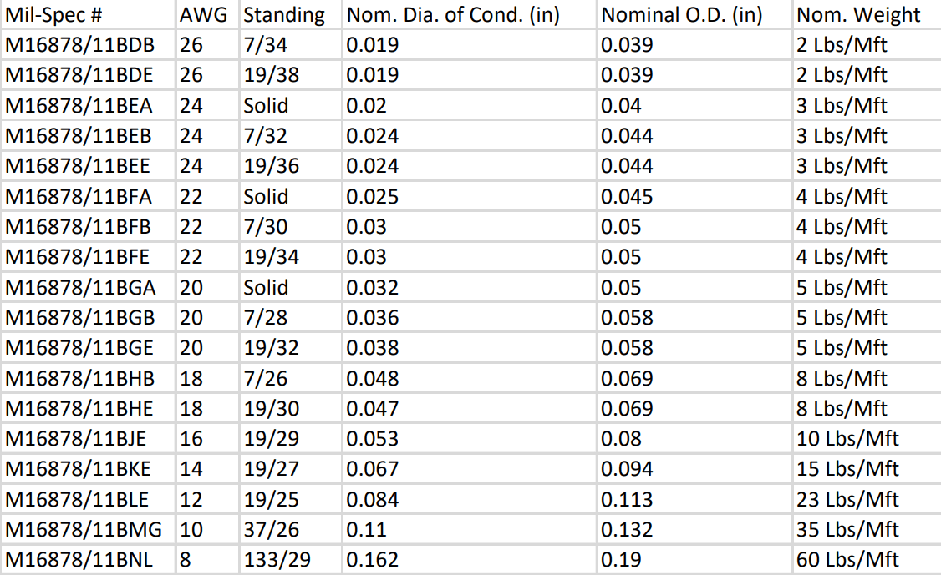Image resolution: width=941 pixels, height=575 pixels.
Task: Click the Mil-Spec # column header
Action: tap(88, 14)
